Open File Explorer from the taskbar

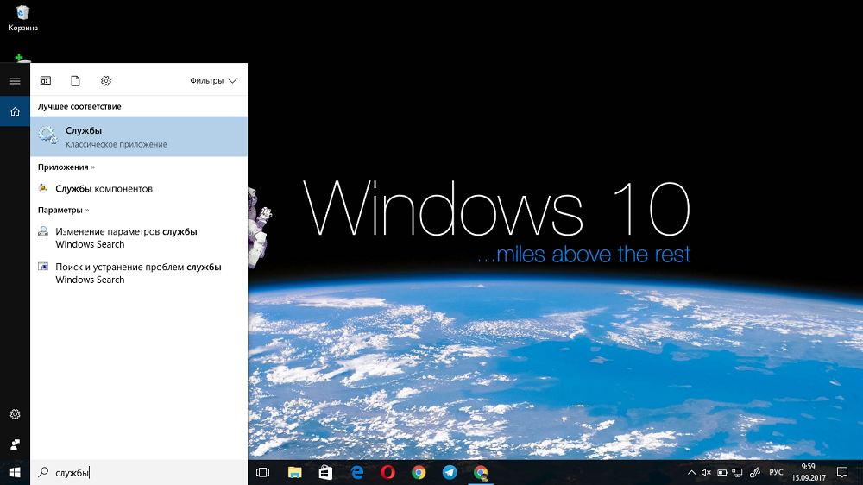coord(295,472)
